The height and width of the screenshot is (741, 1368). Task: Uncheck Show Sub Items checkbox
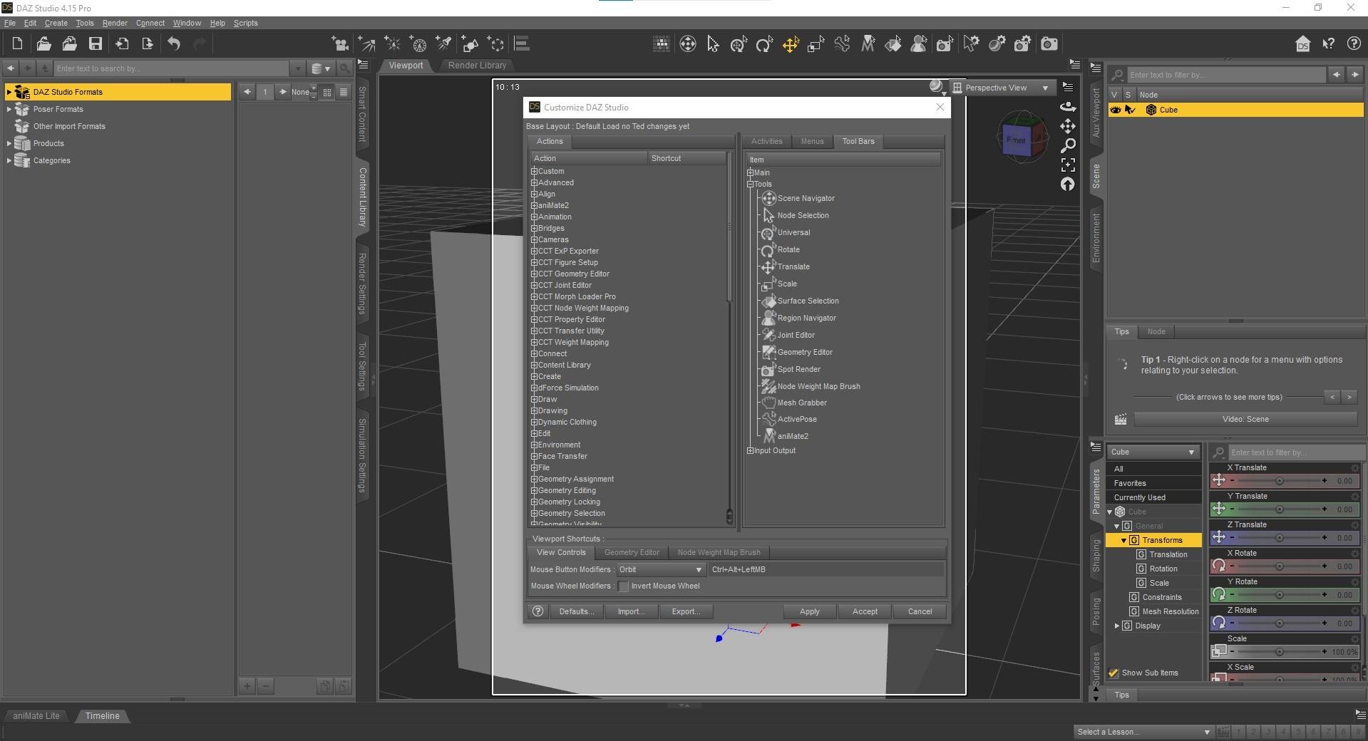point(1114,673)
